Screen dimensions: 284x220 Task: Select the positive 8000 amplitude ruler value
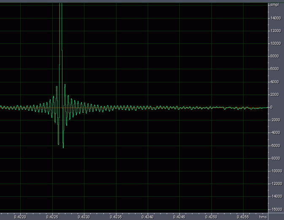coord(275,56)
